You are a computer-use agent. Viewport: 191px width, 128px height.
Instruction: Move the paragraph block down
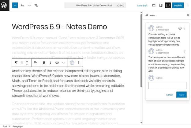pos(27,64)
